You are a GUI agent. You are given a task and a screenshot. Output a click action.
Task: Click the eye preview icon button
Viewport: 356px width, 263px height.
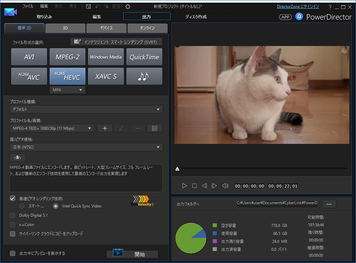point(18,158)
